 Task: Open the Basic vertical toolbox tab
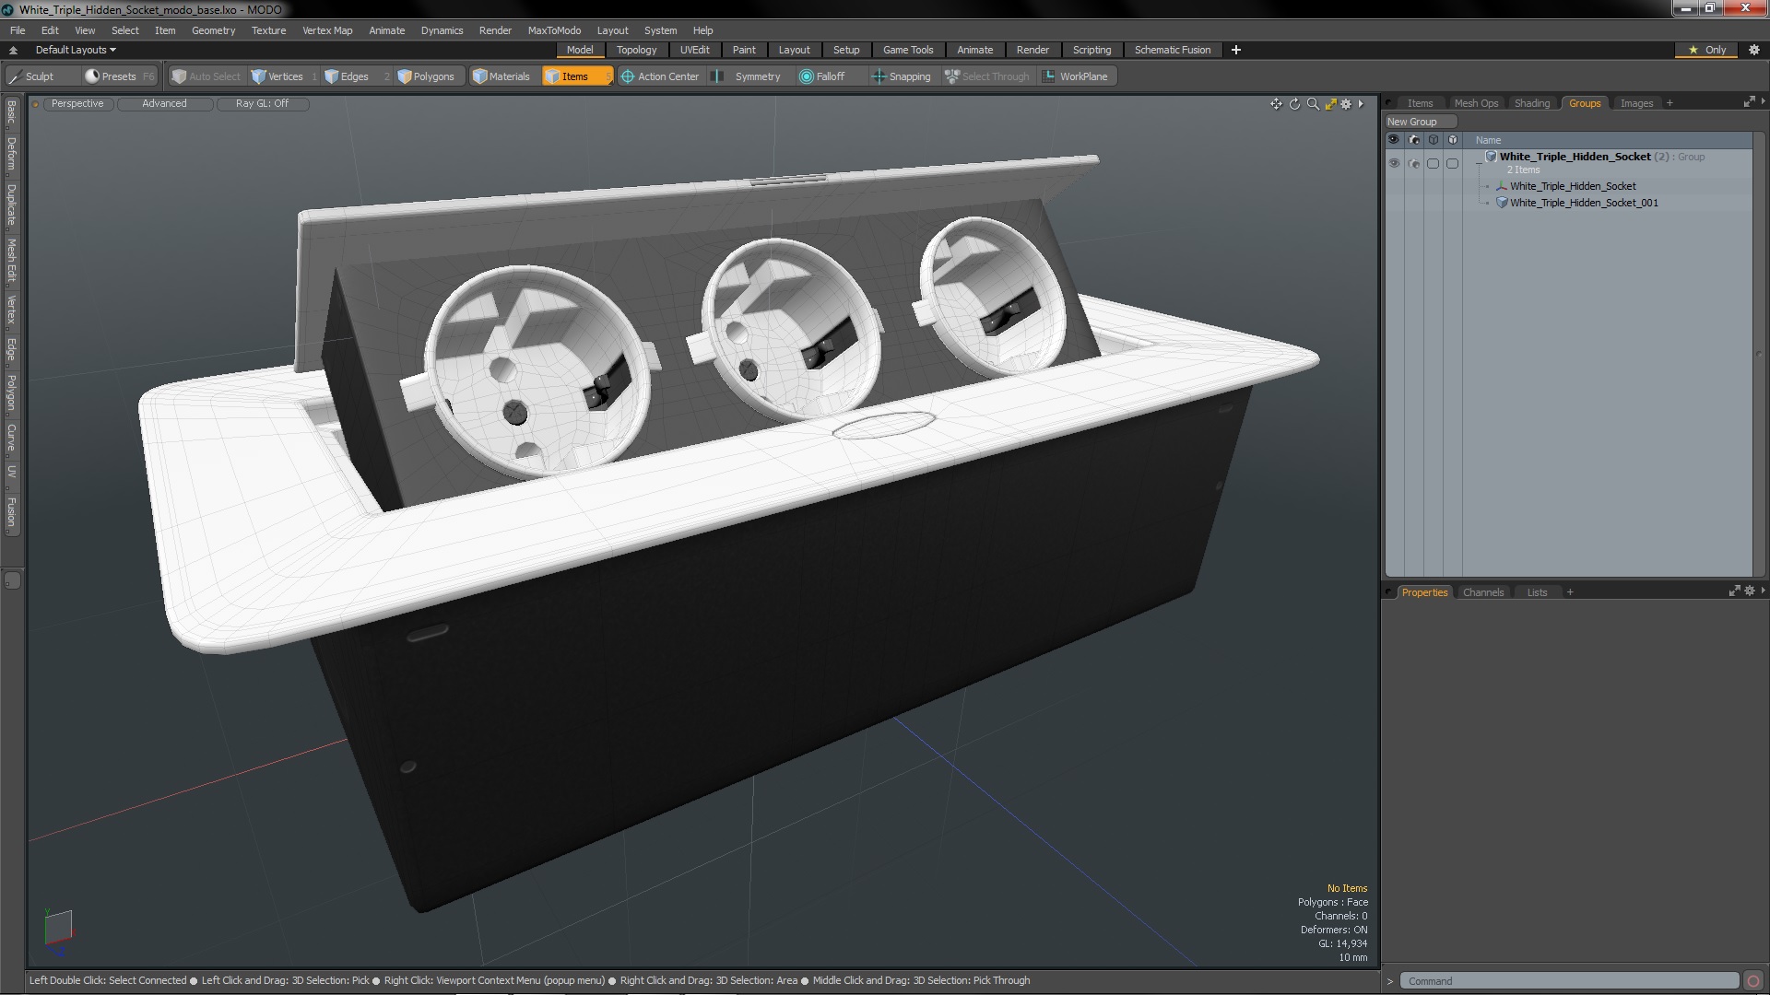point(11,112)
